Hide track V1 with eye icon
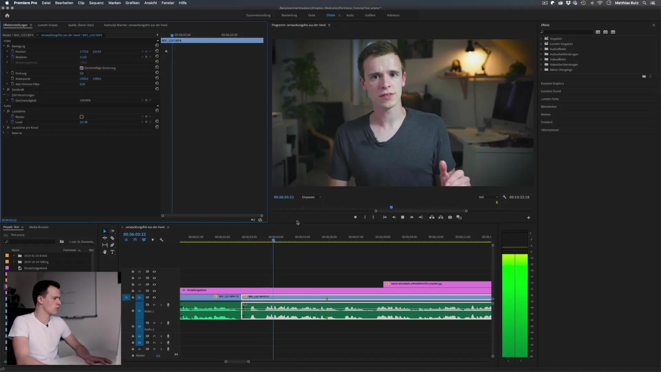Image resolution: width=661 pixels, height=372 pixels. click(154, 297)
